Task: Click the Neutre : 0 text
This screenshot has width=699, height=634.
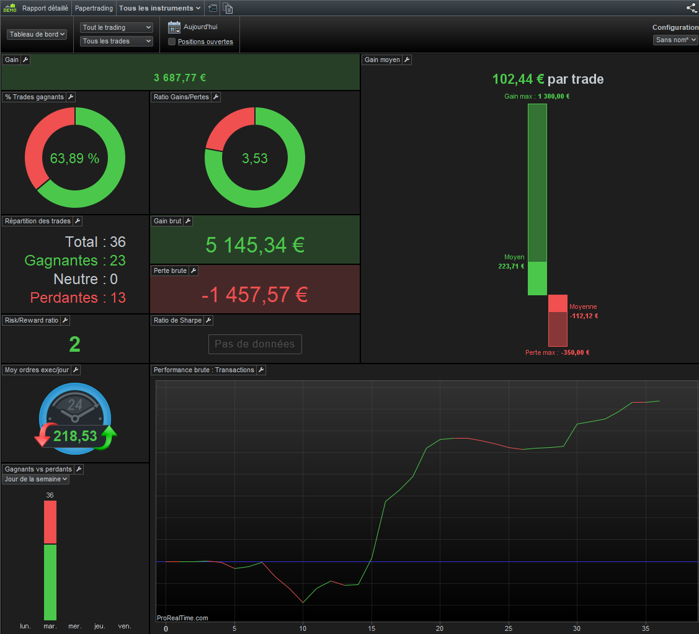Action: pyautogui.click(x=86, y=279)
